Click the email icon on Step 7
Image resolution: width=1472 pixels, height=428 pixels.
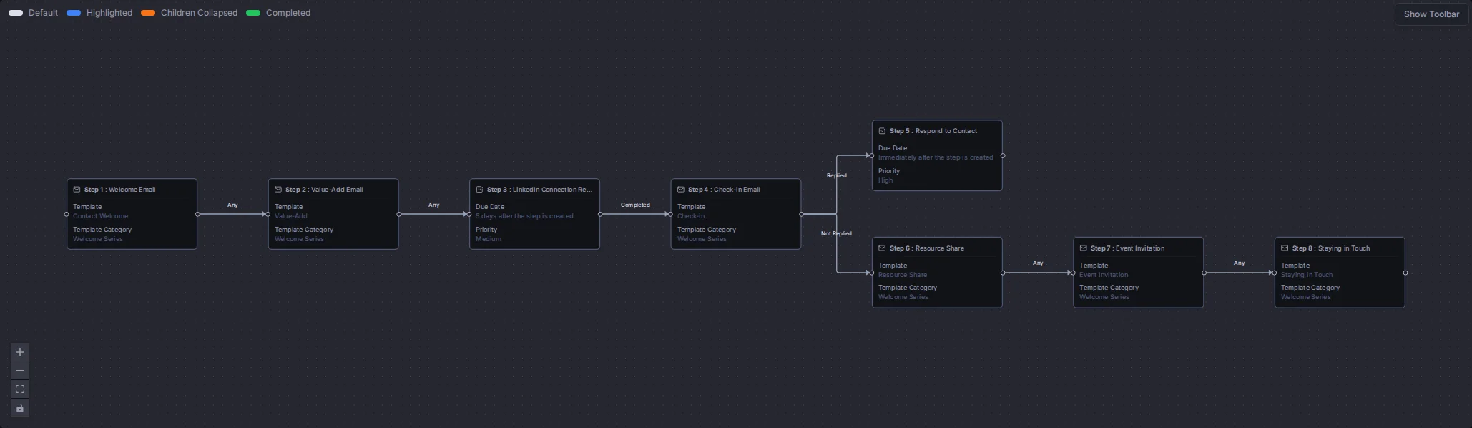click(1083, 248)
